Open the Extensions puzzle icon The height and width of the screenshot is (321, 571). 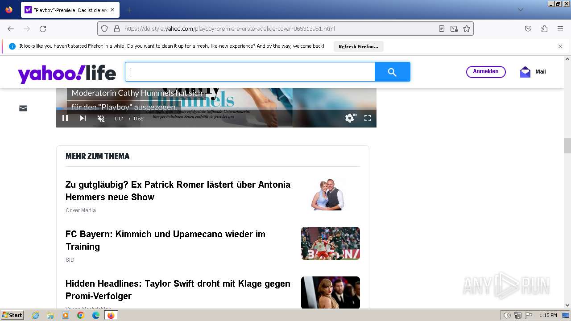pos(544,29)
